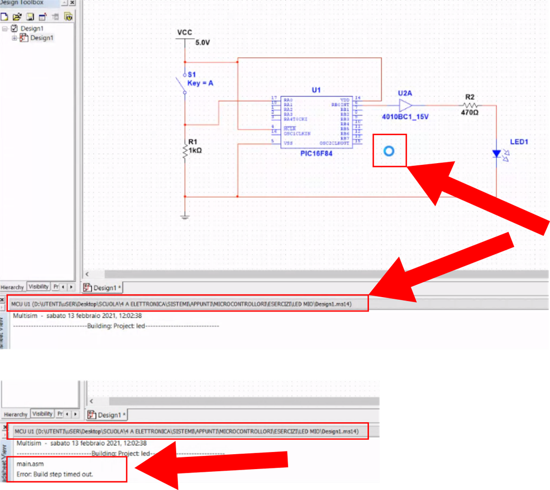Click Multisim date line in upper output
This screenshot has height=490, width=550.
click(x=77, y=316)
